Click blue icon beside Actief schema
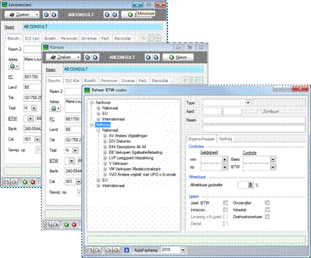Viewport: 311px width, 258px height. pos(126,250)
